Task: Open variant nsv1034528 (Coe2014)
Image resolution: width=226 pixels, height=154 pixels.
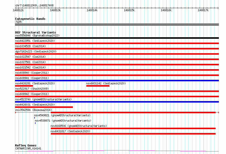Action: pos(30,46)
